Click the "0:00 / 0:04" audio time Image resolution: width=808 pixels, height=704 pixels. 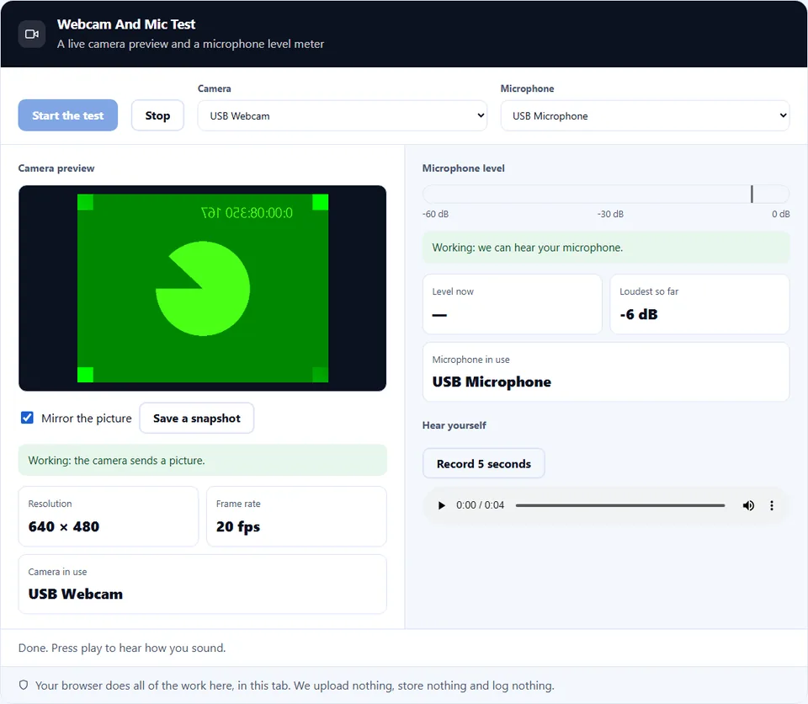pyautogui.click(x=481, y=505)
